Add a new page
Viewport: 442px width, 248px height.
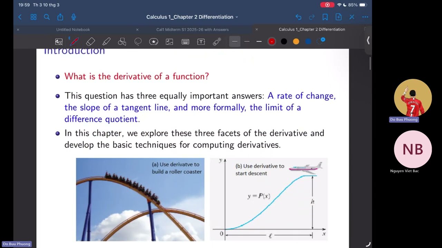(x=338, y=17)
